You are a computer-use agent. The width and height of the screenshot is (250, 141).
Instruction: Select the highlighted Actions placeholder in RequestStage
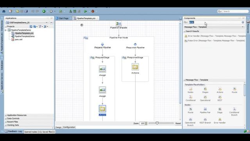[x=102, y=109]
